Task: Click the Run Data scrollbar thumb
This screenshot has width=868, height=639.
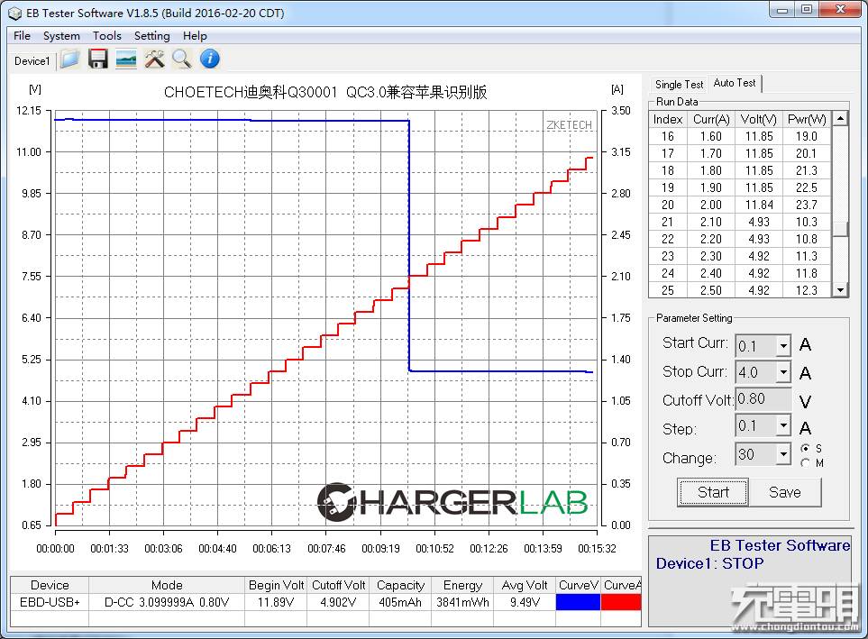Action: pyautogui.click(x=841, y=229)
